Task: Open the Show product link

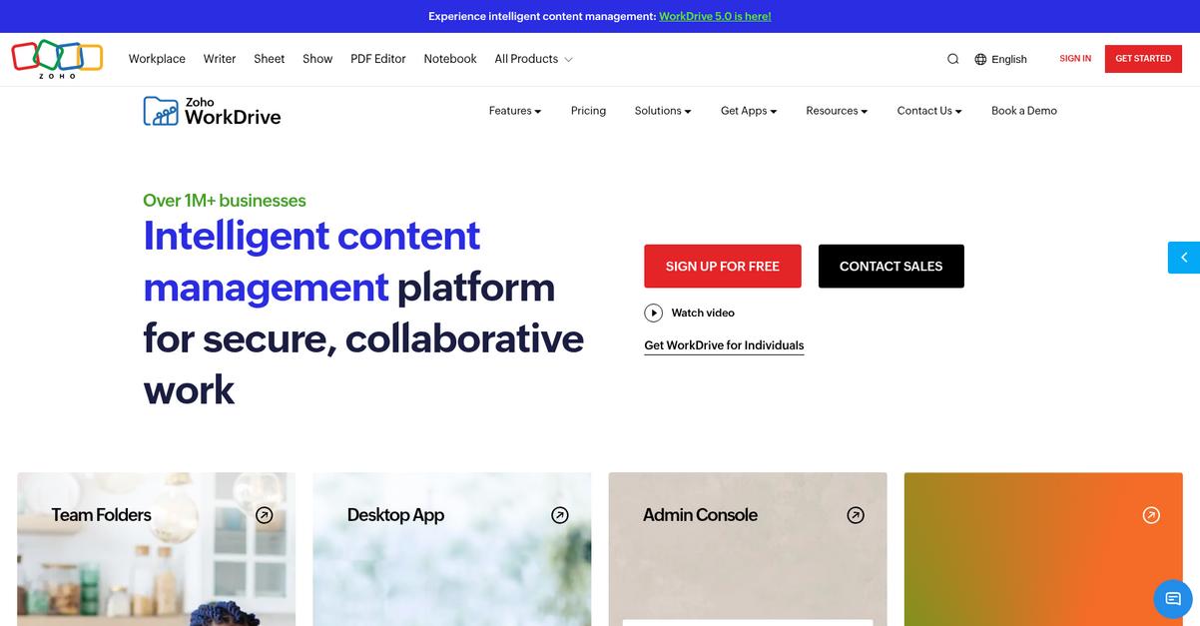Action: pos(317,59)
